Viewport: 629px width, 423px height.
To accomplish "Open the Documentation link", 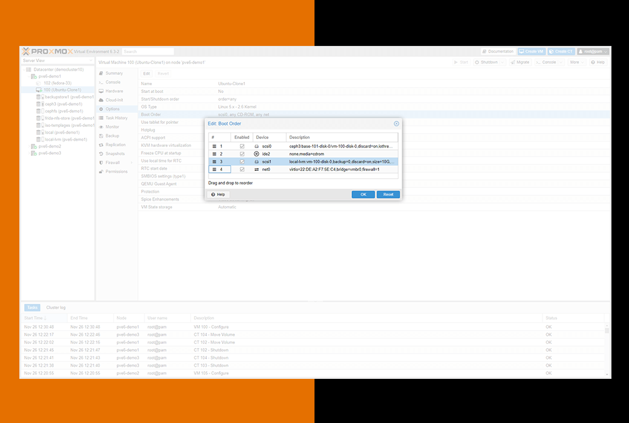I will [x=498, y=51].
